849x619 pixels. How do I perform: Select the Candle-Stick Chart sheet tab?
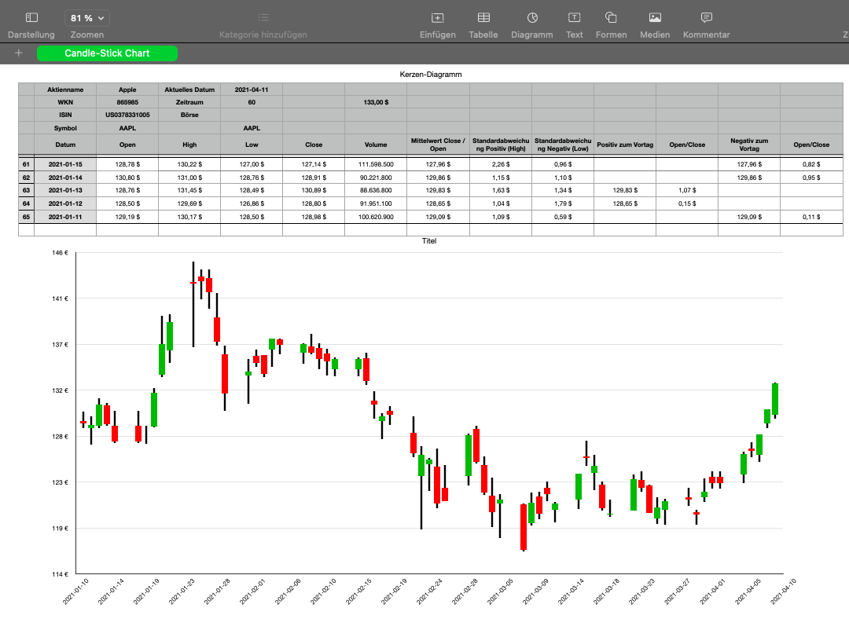107,53
